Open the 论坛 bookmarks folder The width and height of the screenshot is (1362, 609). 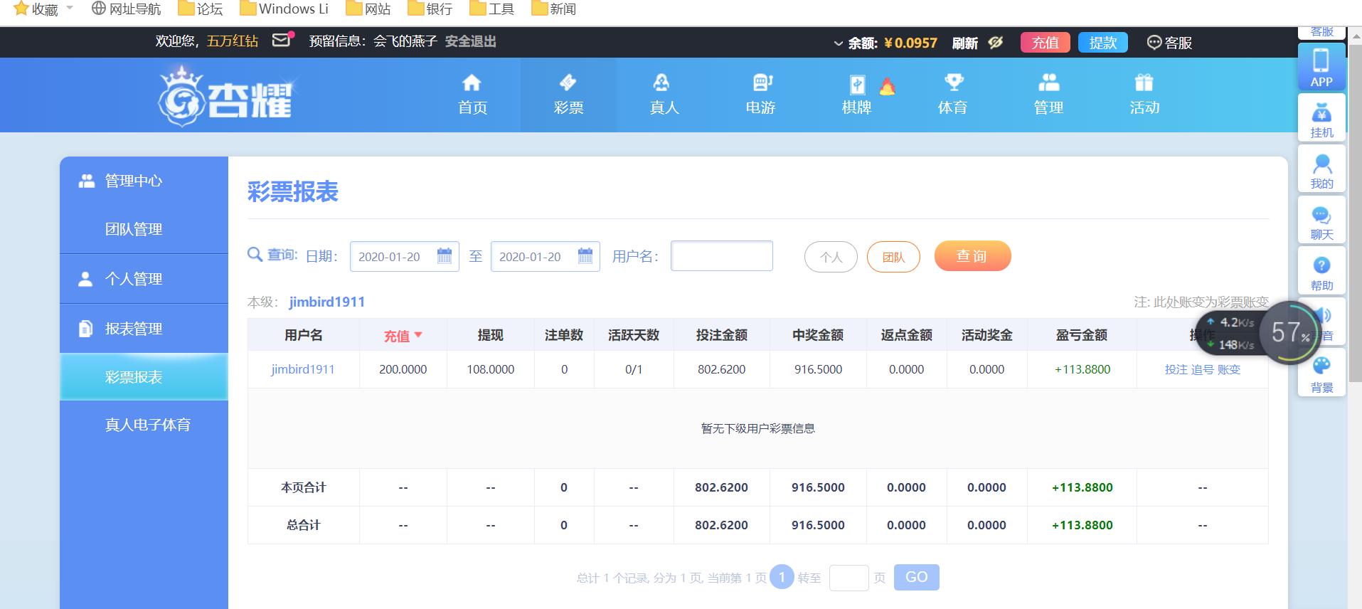pos(201,9)
